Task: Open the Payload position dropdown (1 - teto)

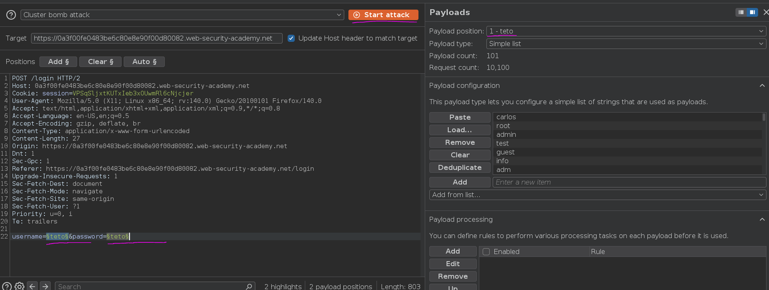Action: coord(626,31)
